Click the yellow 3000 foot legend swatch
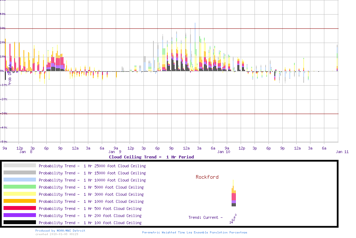356x238 pixels. [20, 194]
